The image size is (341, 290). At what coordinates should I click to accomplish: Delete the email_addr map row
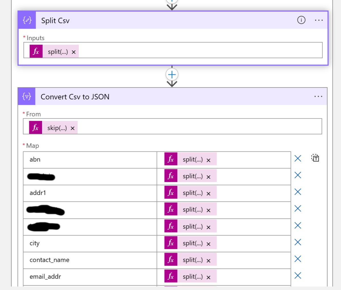(298, 276)
